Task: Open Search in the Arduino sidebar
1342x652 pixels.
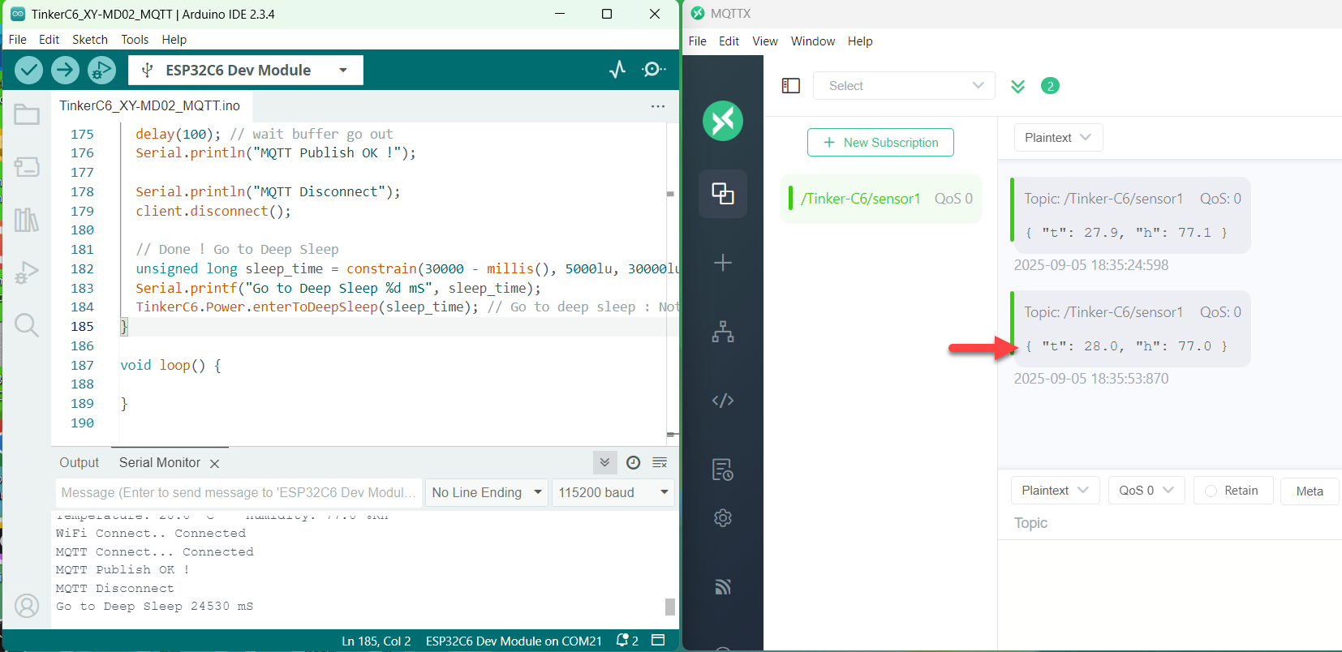Action: pos(27,325)
